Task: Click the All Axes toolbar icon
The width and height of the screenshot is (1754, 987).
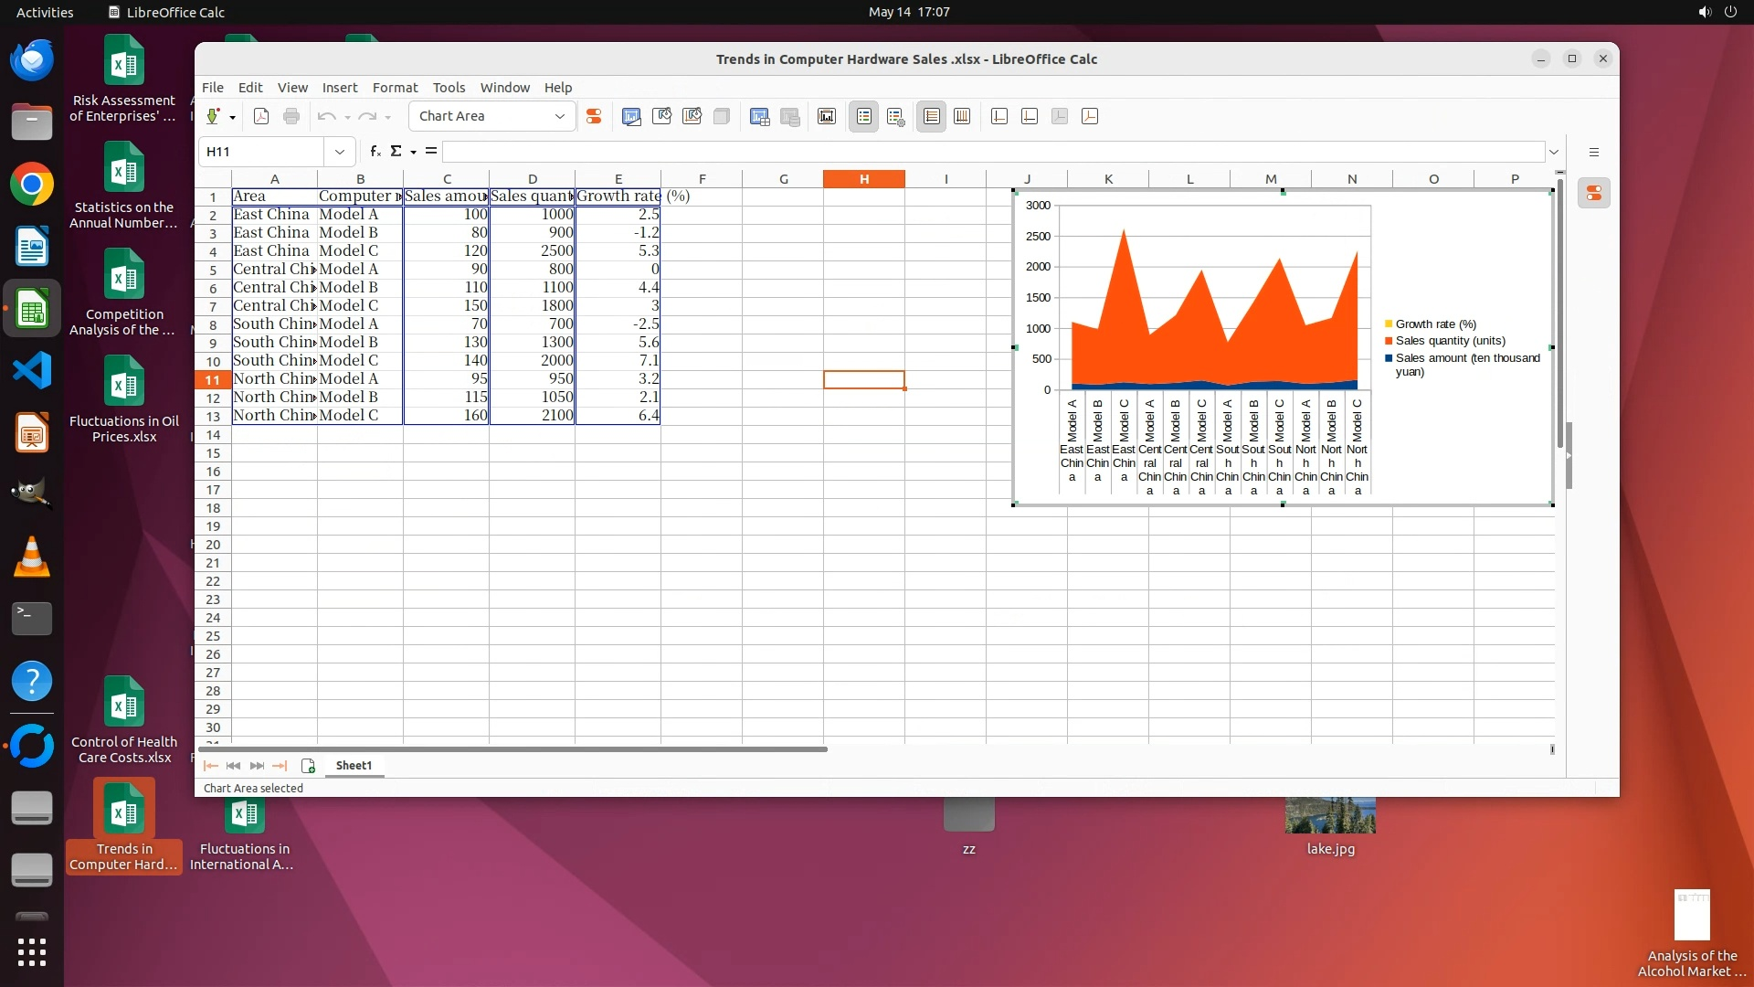Action: click(1090, 116)
